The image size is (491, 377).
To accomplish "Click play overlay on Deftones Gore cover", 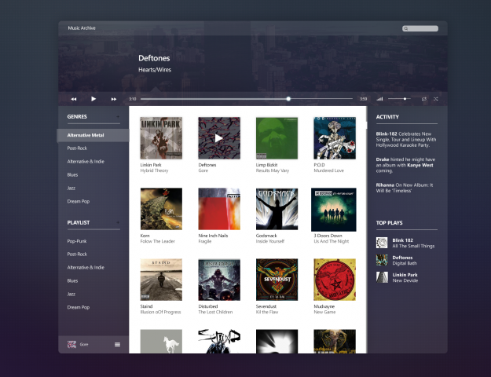I will tap(219, 138).
